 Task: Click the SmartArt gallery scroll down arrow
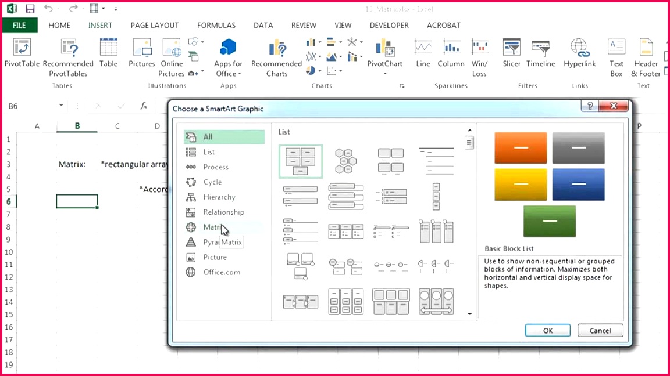469,314
